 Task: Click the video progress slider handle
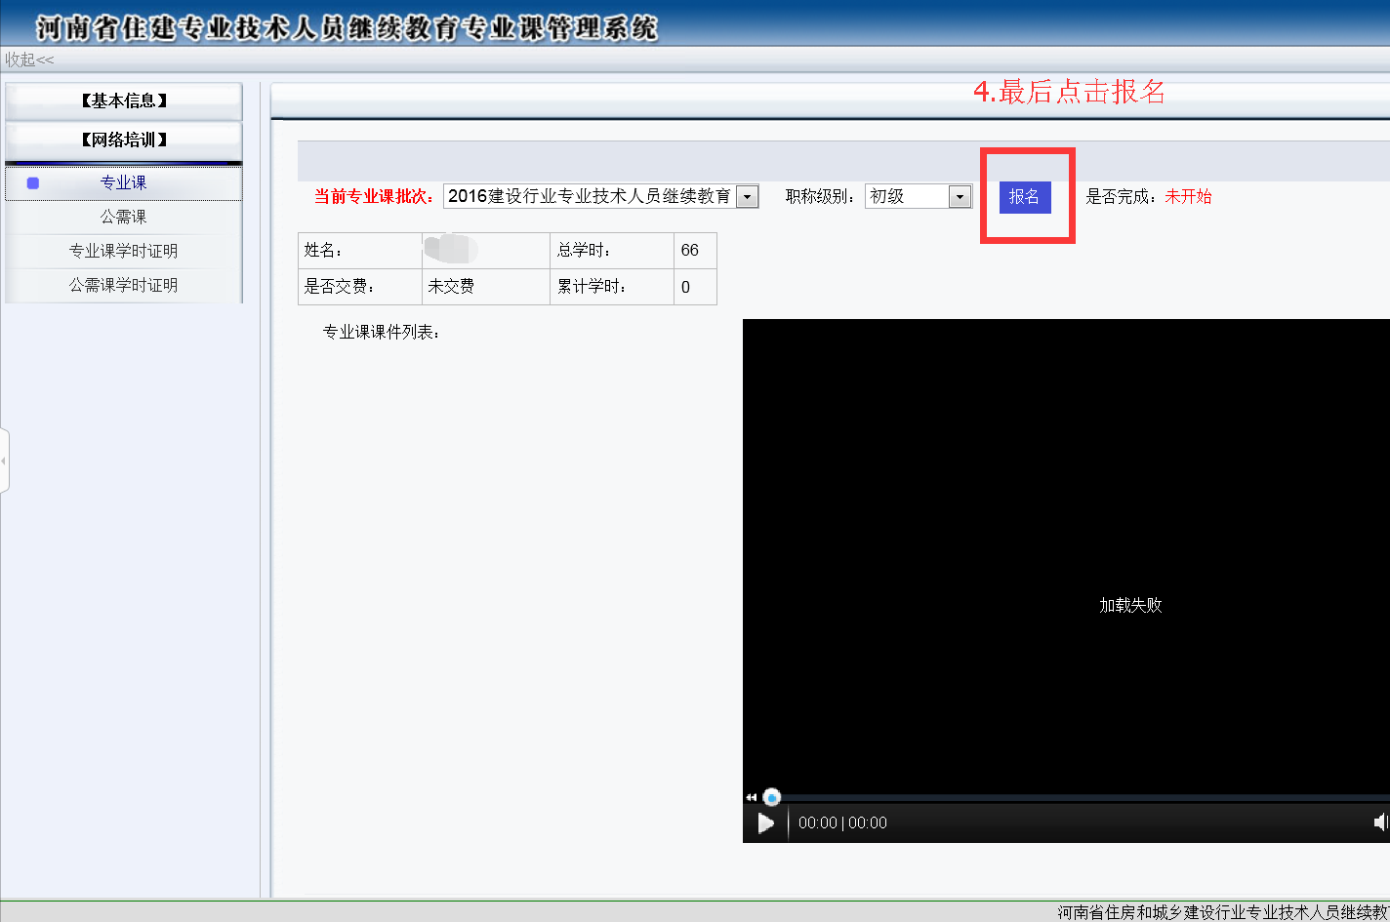772,797
